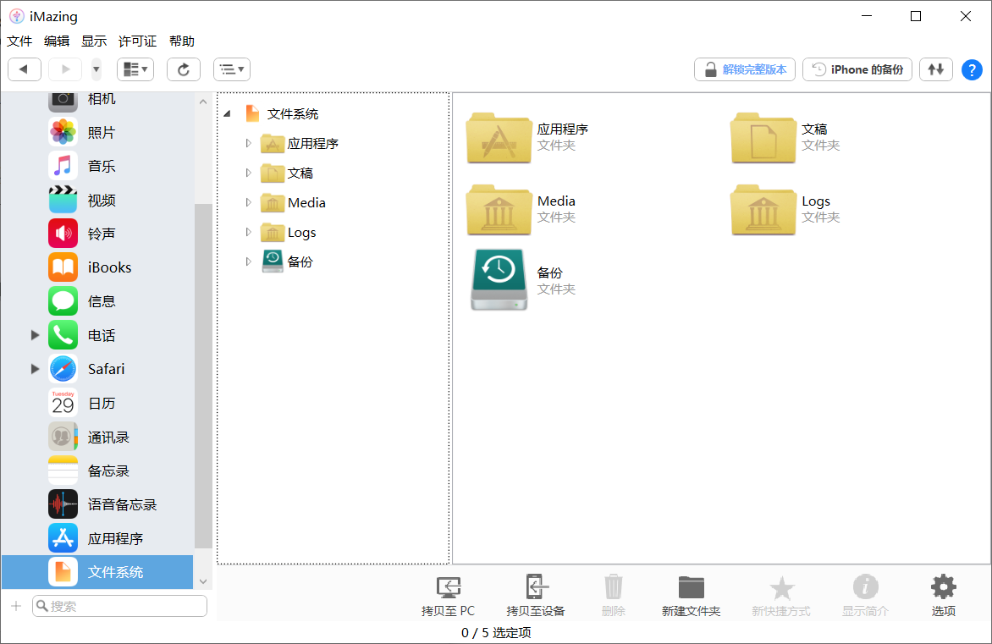Open the 文件 menu
This screenshot has width=992, height=644.
coord(19,41)
